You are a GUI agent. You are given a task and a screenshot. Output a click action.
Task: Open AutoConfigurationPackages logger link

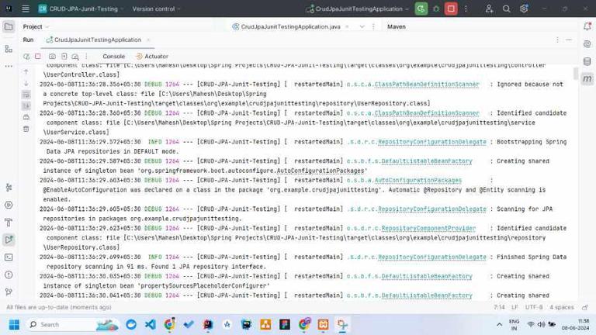pos(418,181)
